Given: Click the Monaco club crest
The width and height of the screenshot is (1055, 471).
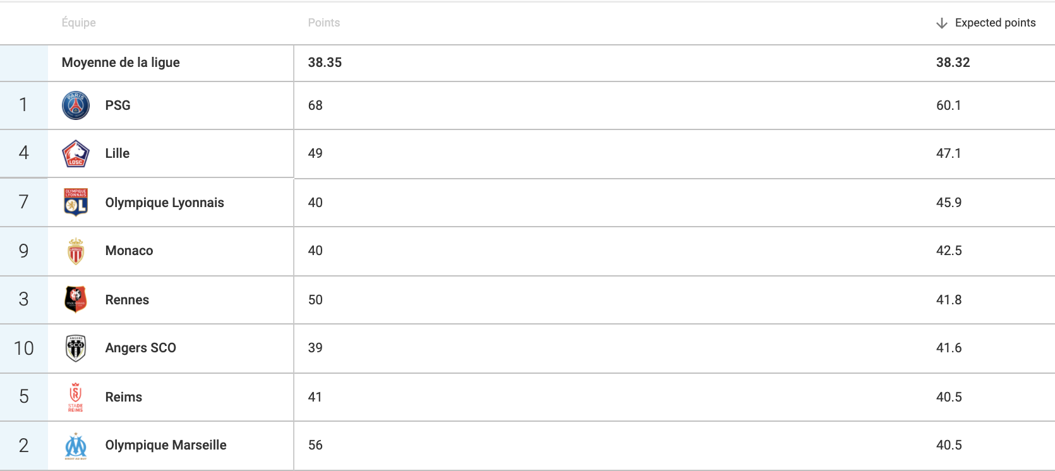Looking at the screenshot, I should (76, 251).
